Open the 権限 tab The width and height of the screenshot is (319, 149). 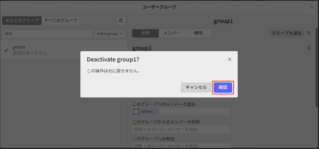tap(198, 33)
